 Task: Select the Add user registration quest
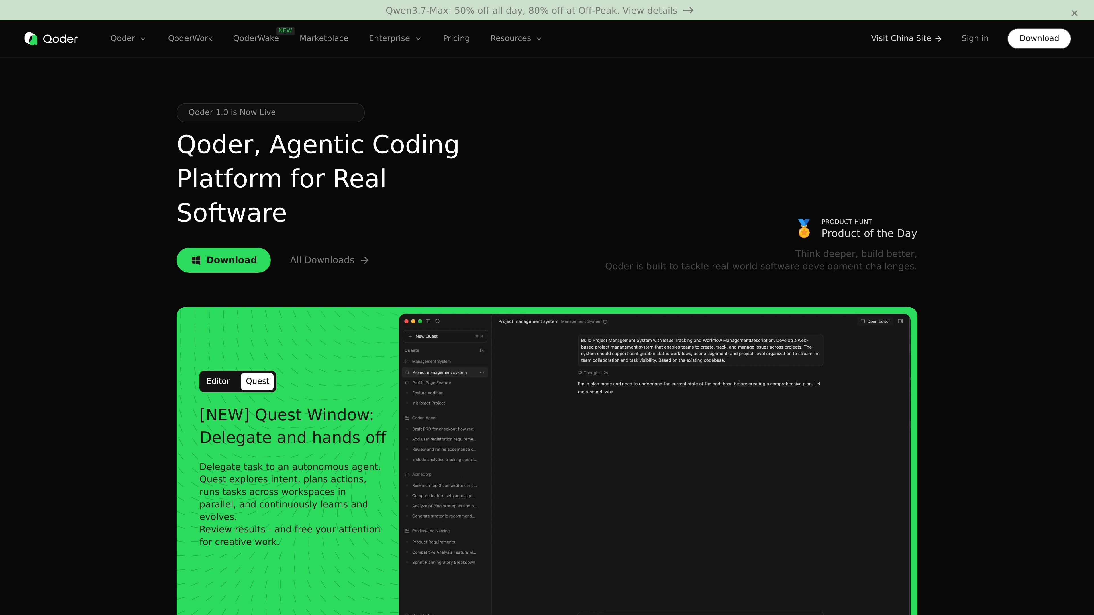coord(445,439)
